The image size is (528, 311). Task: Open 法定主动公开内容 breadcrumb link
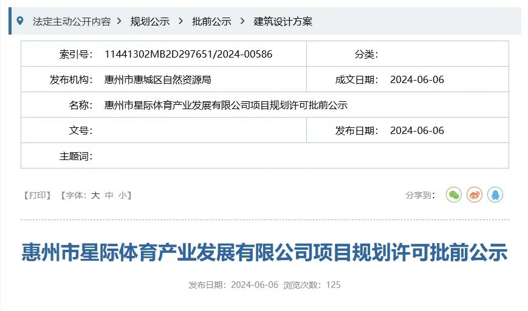pyautogui.click(x=72, y=21)
